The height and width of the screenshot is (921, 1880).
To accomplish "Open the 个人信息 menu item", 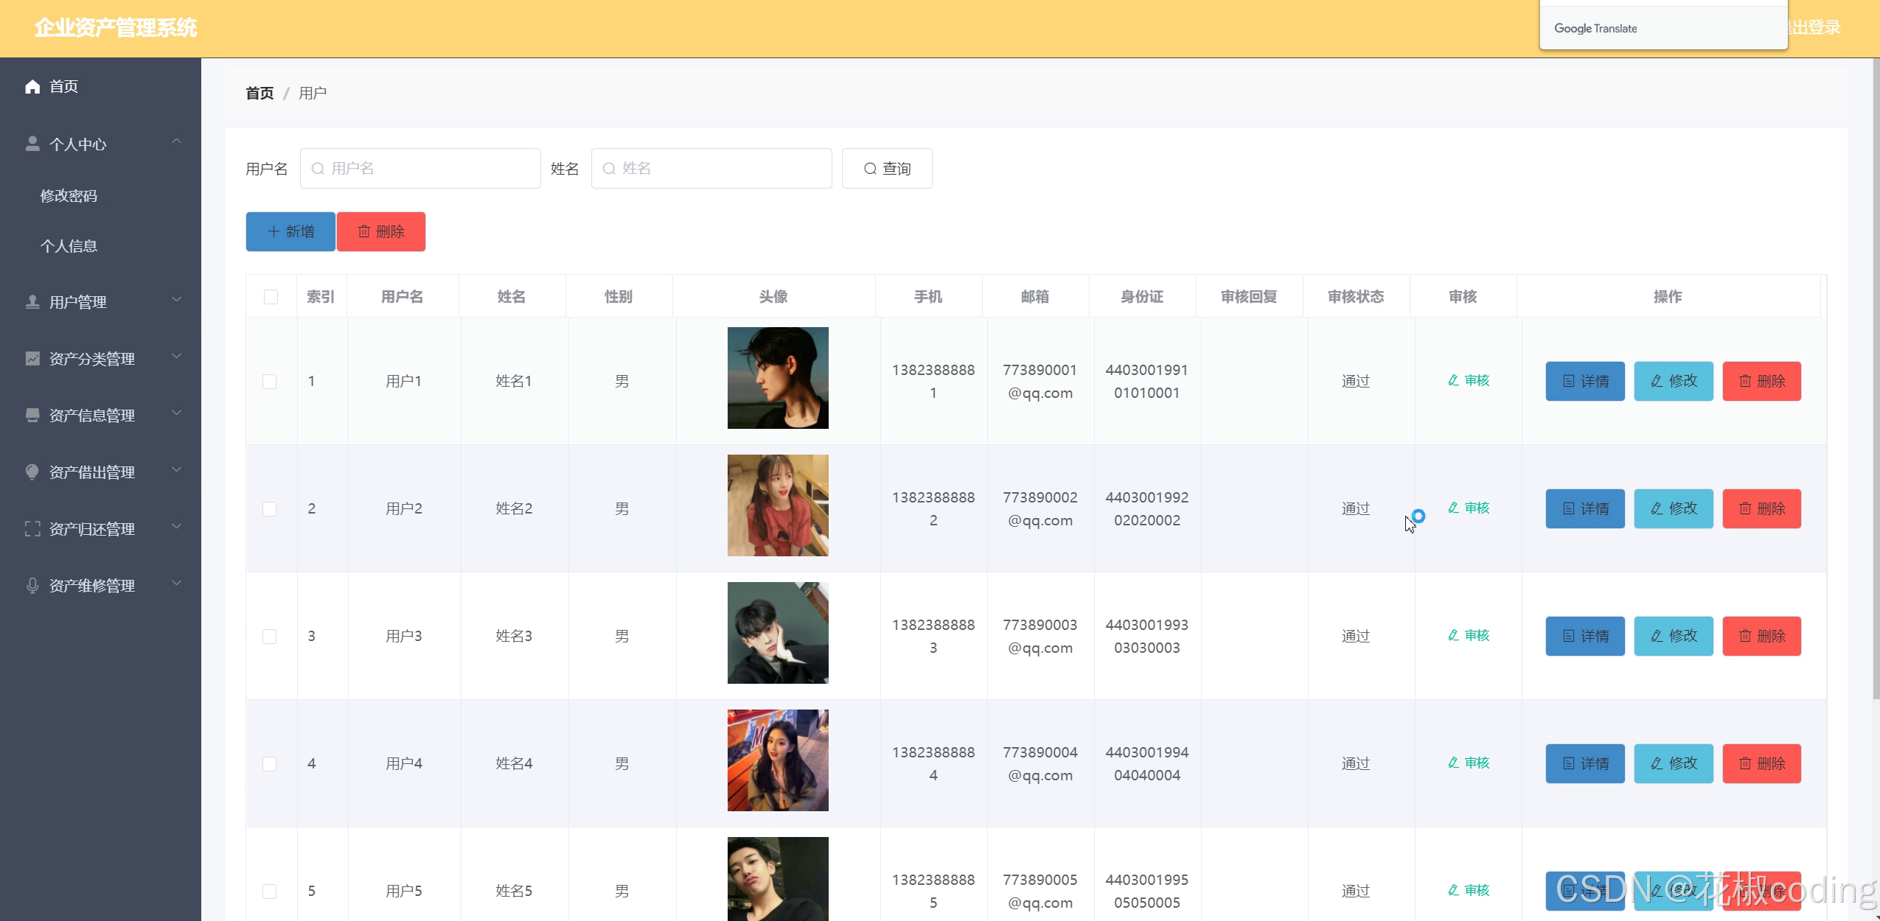I will pyautogui.click(x=69, y=246).
